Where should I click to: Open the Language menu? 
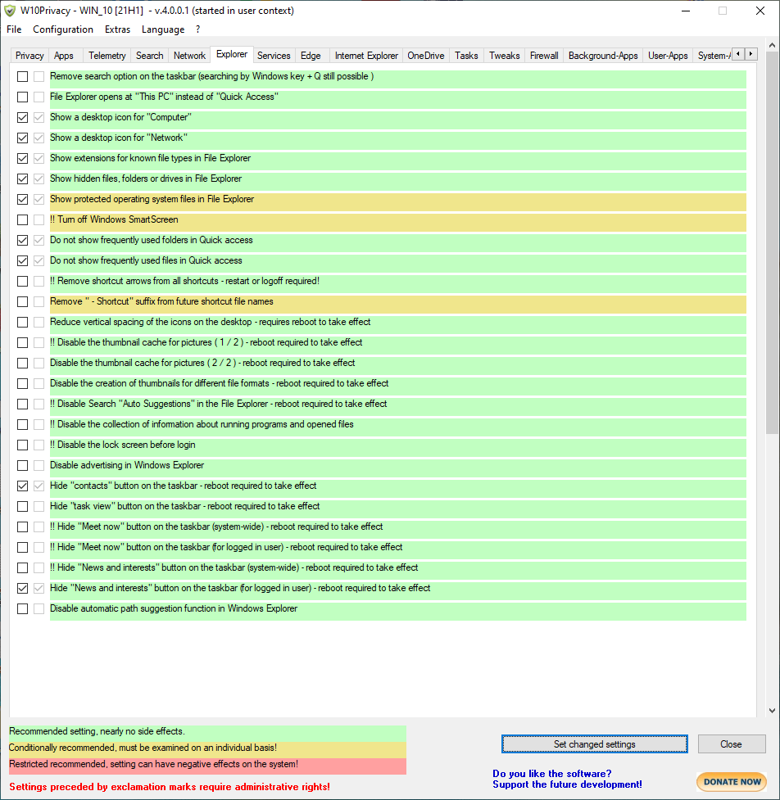[163, 29]
